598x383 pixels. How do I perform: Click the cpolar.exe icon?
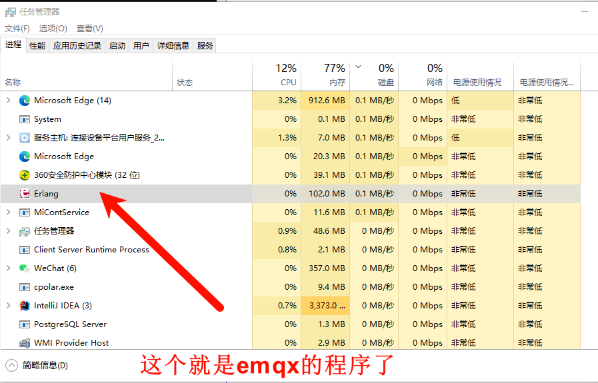(x=25, y=287)
